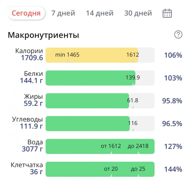
Task: Switch to the 7 дней tab
Action: (63, 13)
